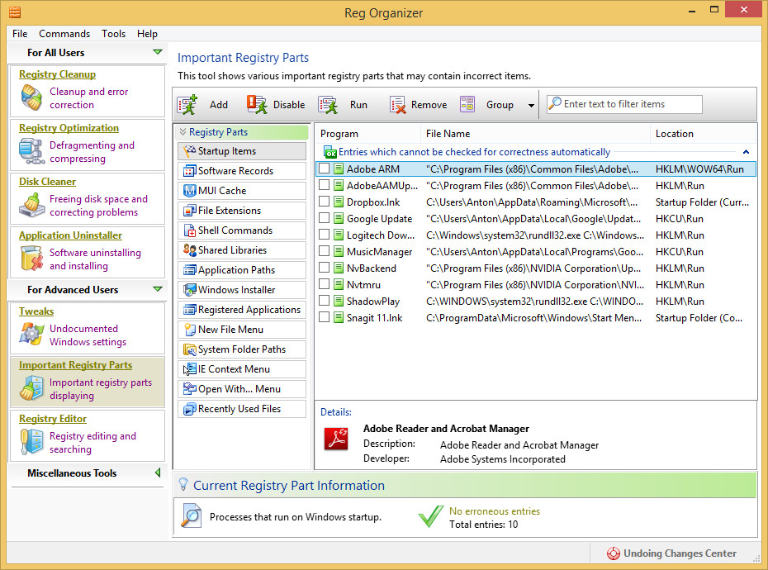Click the Application Uninstaller icon

pyautogui.click(x=31, y=259)
